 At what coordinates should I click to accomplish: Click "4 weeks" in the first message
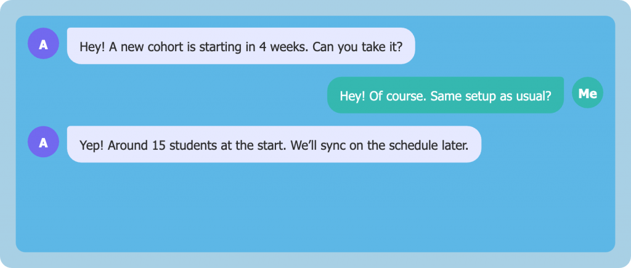[283, 46]
